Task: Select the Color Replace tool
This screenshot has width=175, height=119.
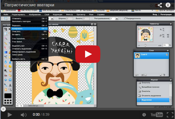Action: point(6,57)
